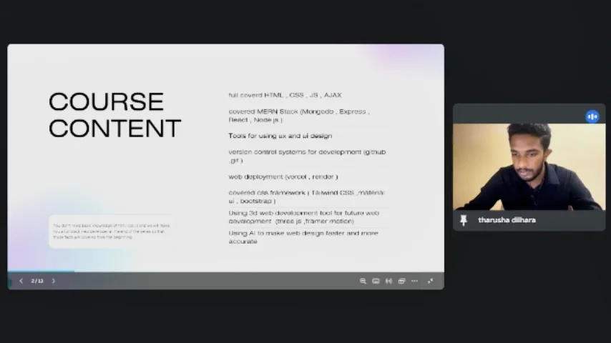Select tharusha dilhara's video tile
This screenshot has height=343, width=611.
(529, 167)
